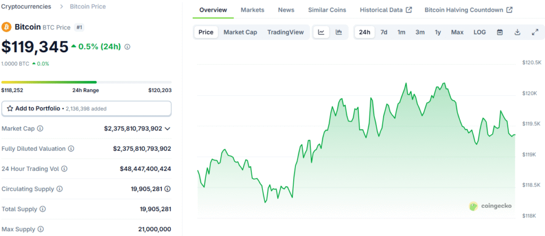Open the Markets tab
This screenshot has height=236, width=545.
(252, 10)
